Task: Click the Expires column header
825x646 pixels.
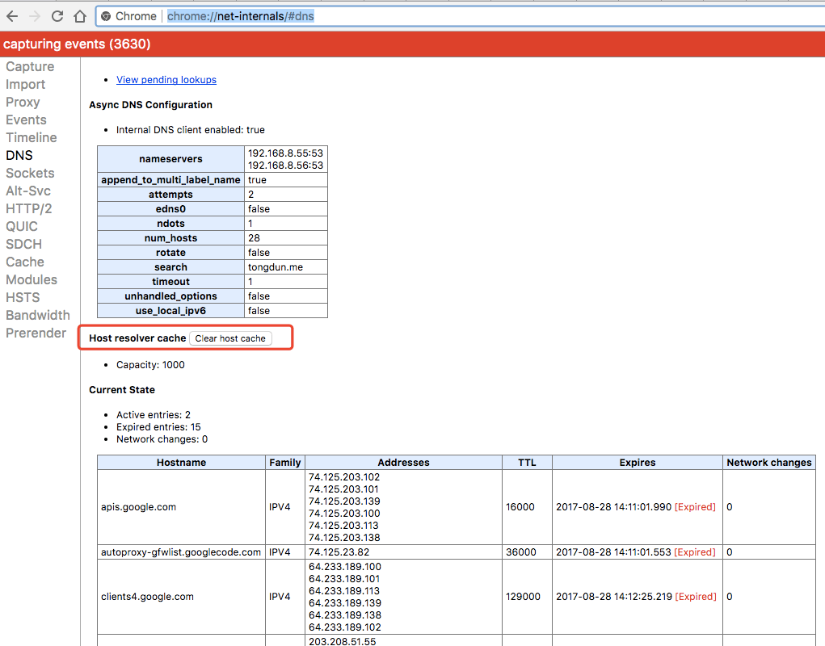Action: coord(638,463)
